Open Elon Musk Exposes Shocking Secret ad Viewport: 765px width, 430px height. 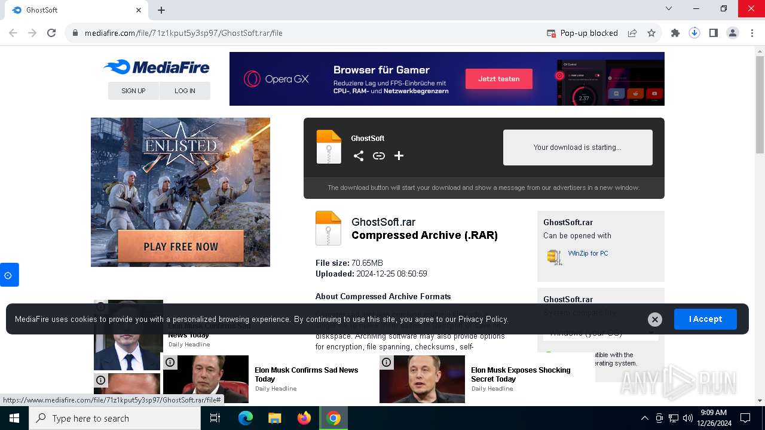pos(521,374)
